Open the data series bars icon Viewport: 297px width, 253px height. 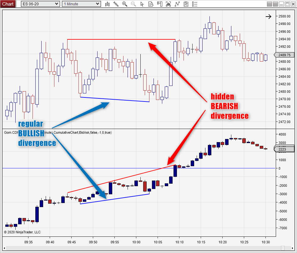(168, 4)
